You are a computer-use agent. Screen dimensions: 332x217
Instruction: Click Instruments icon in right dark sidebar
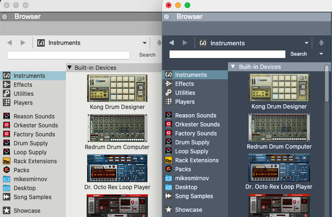click(x=169, y=75)
